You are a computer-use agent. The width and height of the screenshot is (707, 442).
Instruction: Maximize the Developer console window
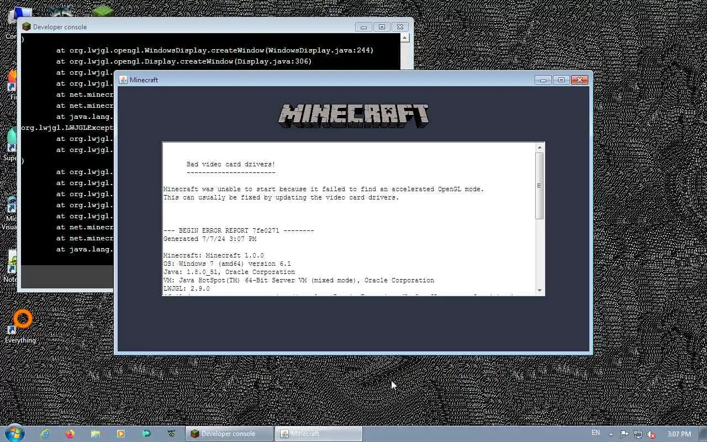(382, 27)
